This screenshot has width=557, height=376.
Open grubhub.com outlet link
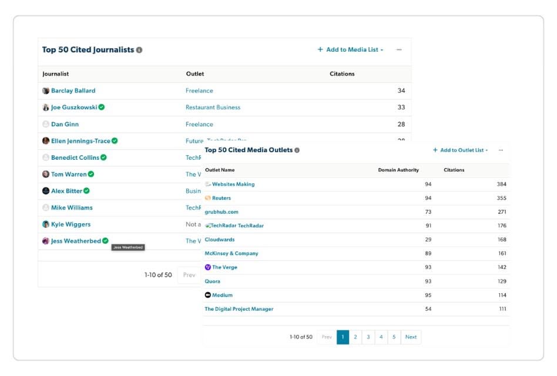(x=222, y=212)
